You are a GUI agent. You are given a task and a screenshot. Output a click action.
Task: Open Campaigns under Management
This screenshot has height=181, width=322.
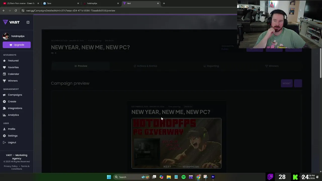pos(15,95)
